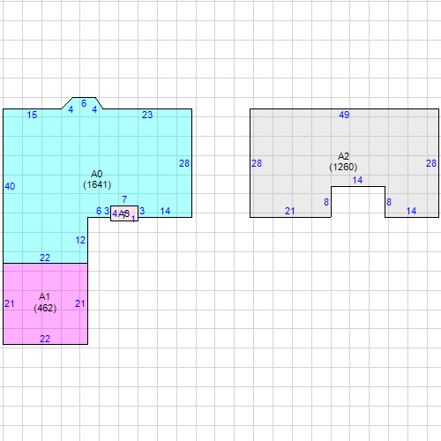Click the 12 dimension on A0 inner wall
Image resolution: width=441 pixels, height=441 pixels.
[80, 240]
